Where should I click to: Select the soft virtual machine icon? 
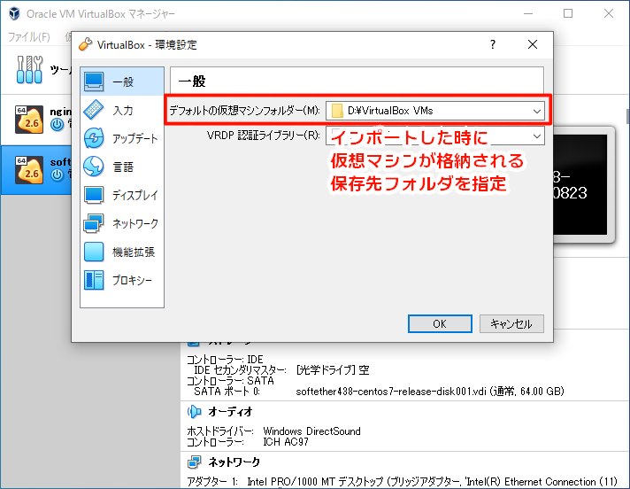tap(29, 170)
